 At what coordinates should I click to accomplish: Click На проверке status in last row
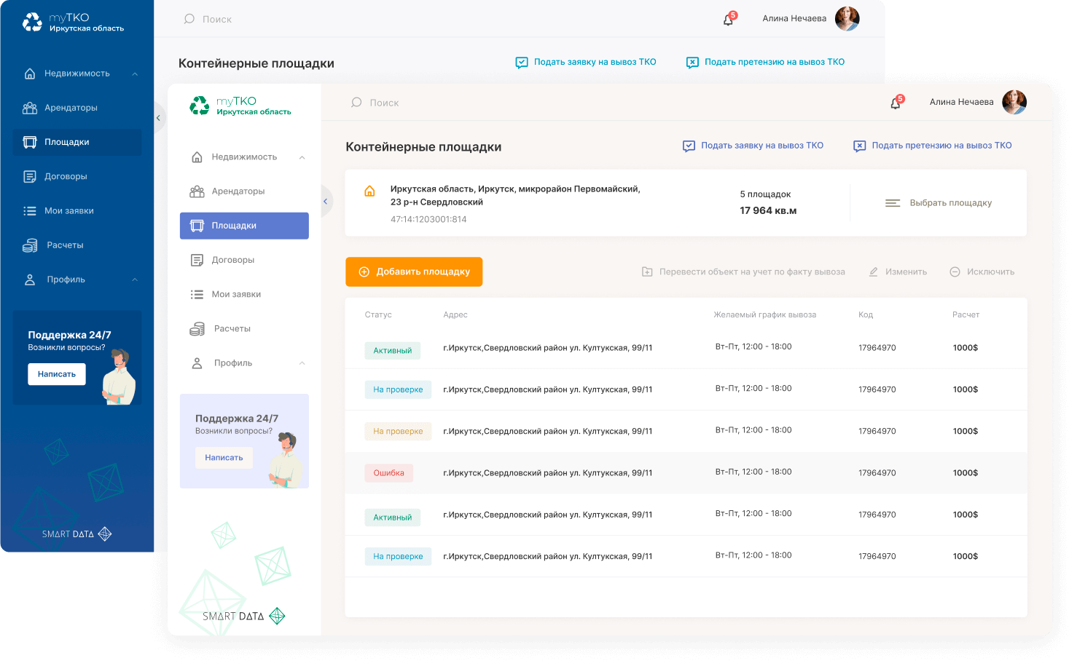[398, 556]
